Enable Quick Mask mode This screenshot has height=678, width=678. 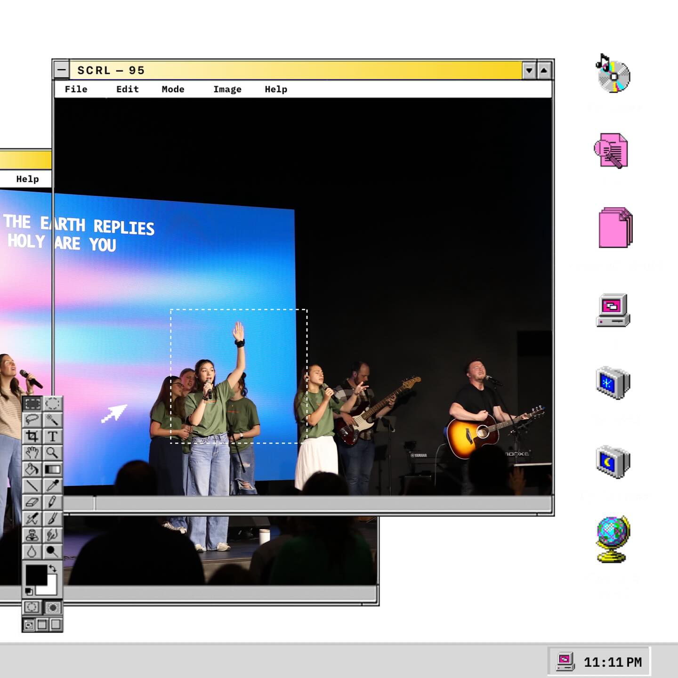[53, 607]
